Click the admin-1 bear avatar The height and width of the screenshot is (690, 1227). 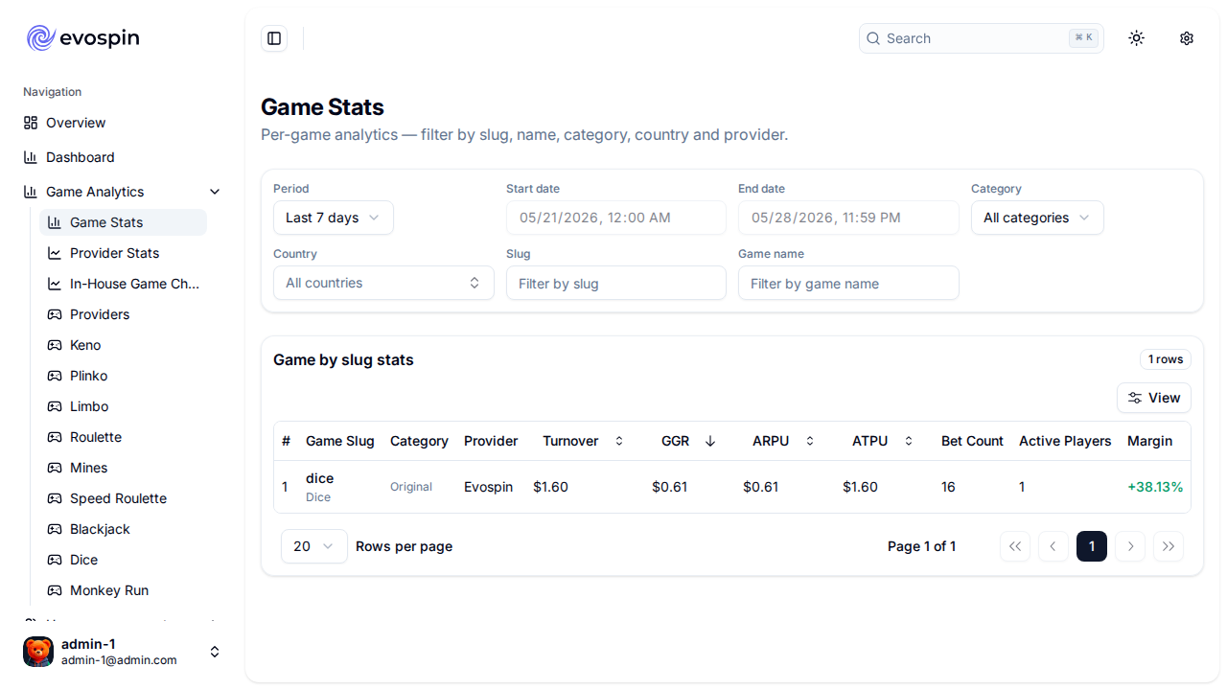click(38, 652)
